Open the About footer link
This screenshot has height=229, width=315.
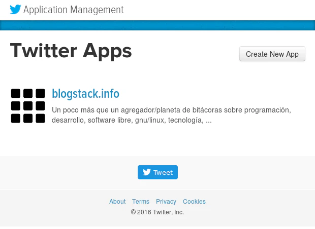click(x=117, y=202)
